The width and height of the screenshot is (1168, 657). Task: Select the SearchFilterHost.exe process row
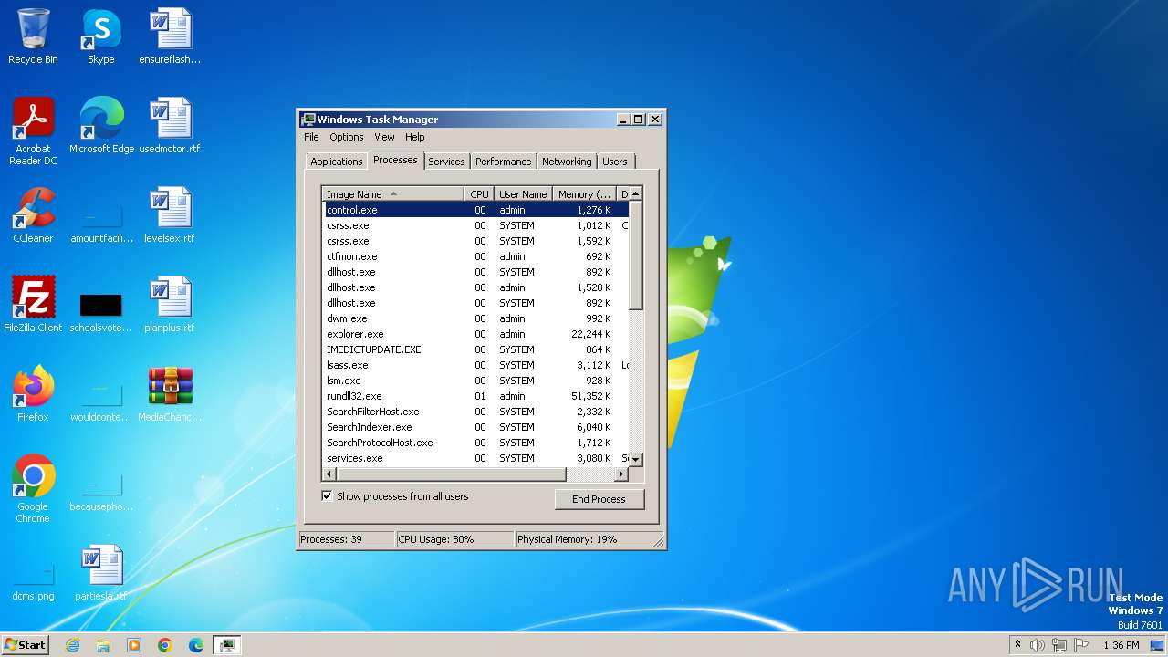475,412
